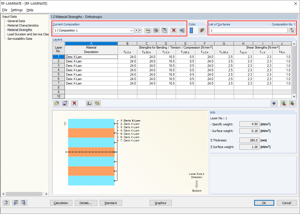Image resolution: width=300 pixels, height=214 pixels.
Task: Open the Help menu
Action: click(x=30, y=10)
